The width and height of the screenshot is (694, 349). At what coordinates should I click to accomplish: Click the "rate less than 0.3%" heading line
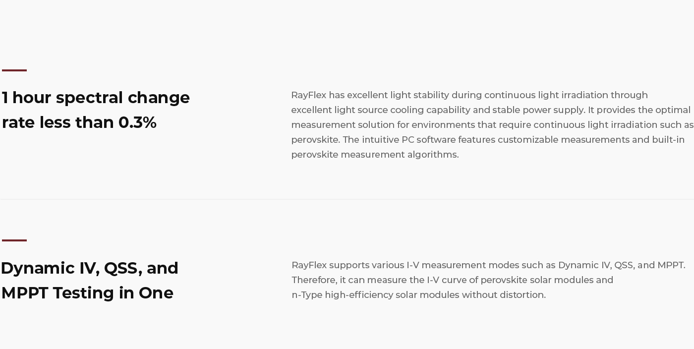(79, 122)
